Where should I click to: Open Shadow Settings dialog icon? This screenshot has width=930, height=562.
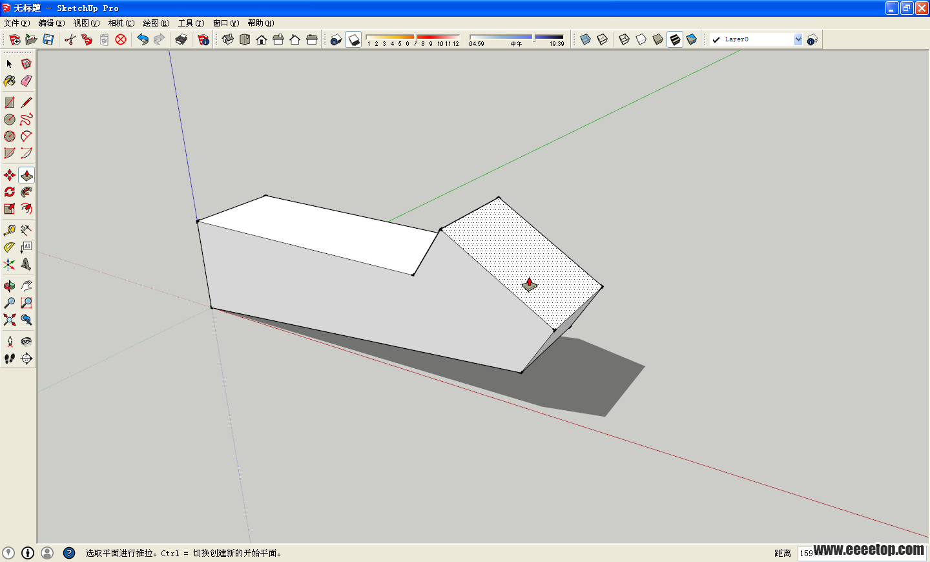pyautogui.click(x=336, y=39)
